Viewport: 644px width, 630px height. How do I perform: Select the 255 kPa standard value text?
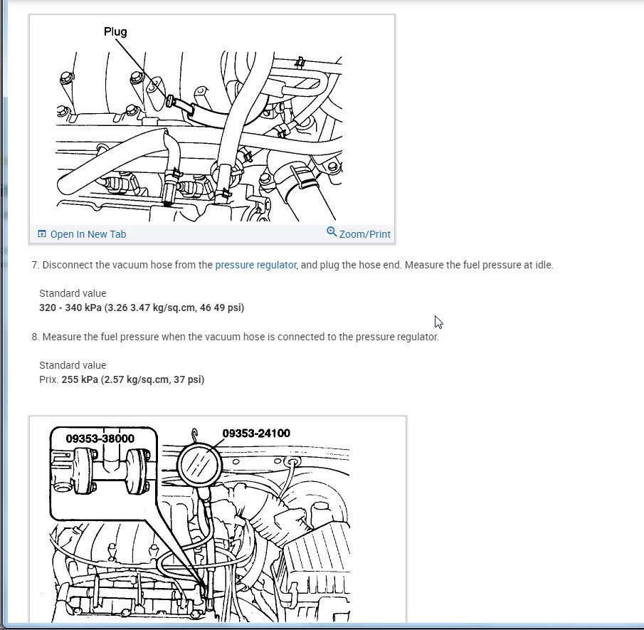coord(133,379)
